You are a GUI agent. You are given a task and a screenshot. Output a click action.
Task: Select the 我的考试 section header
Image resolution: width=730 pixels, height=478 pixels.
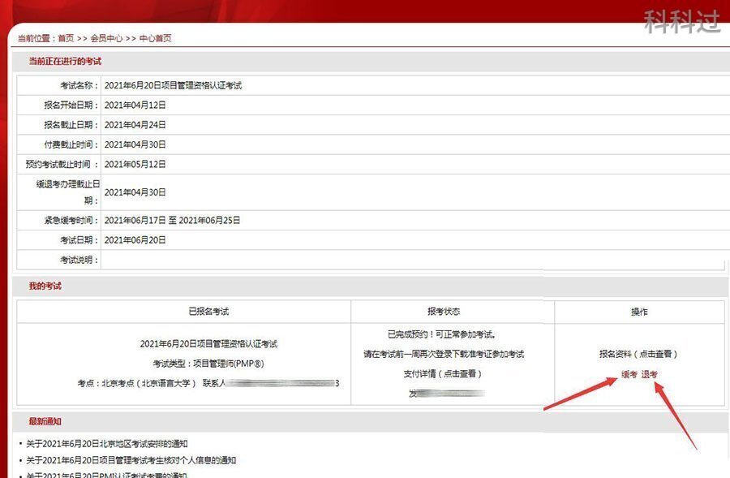coord(45,286)
